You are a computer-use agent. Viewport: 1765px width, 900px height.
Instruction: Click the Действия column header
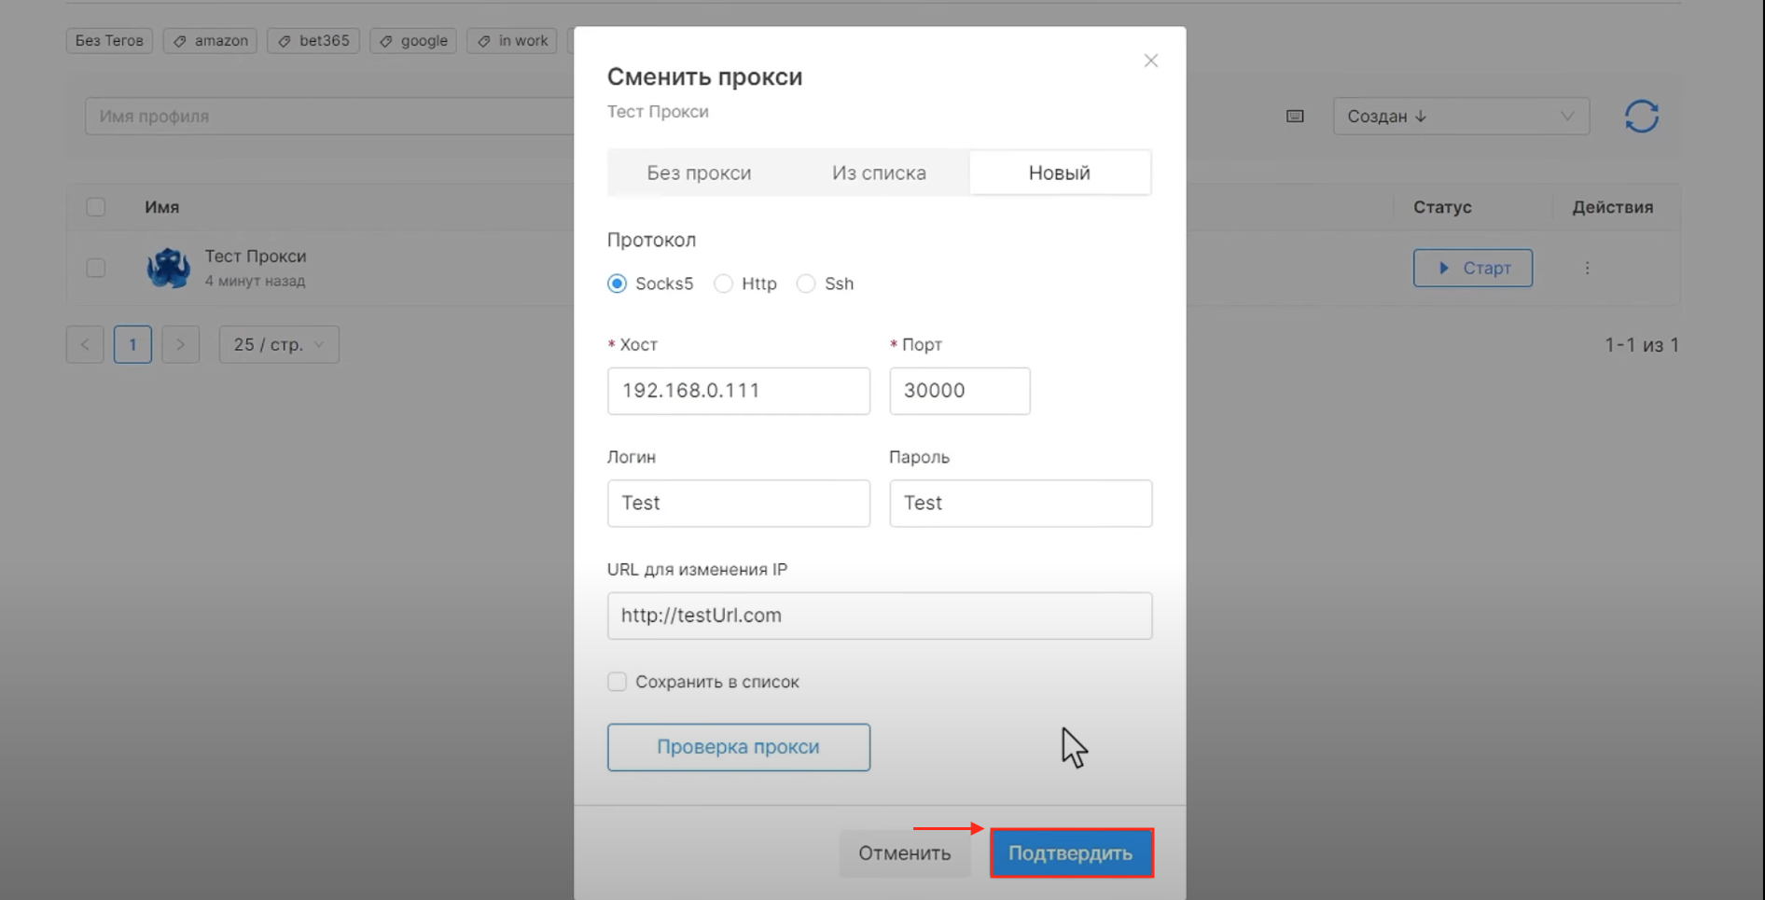tap(1612, 207)
